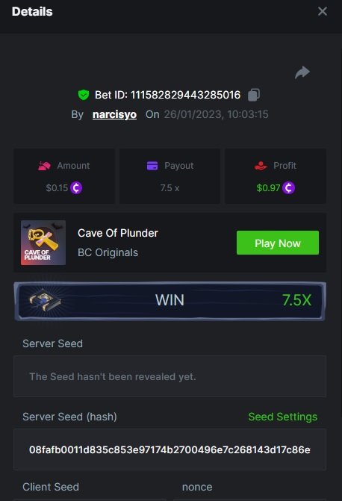The height and width of the screenshot is (501, 342).
Task: Click the Profit currency coin icon
Action: point(288,187)
